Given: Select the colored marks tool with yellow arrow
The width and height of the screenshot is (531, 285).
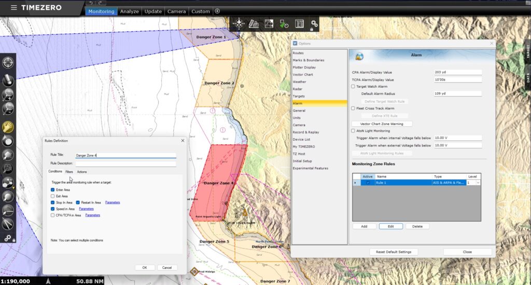Looking at the screenshot, I should (8, 183).
